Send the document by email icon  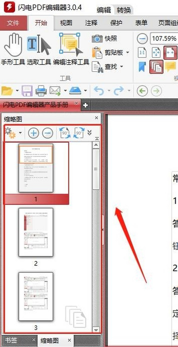tap(55, 91)
